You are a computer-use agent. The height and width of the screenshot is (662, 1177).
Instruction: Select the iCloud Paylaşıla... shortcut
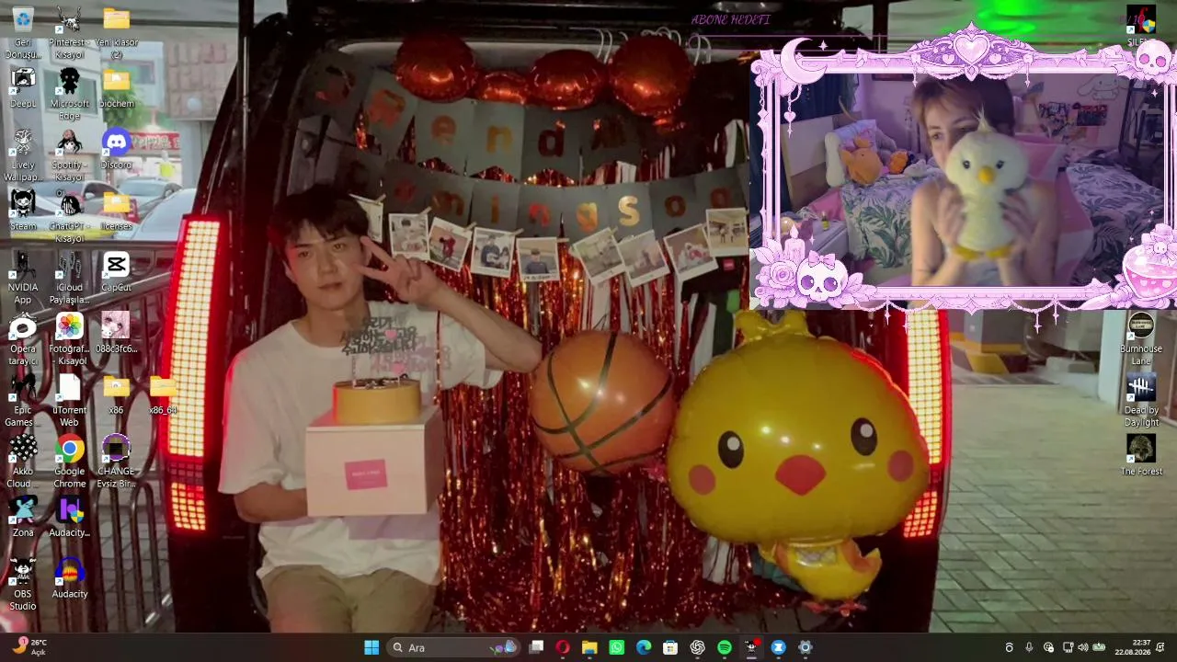pyautogui.click(x=69, y=279)
